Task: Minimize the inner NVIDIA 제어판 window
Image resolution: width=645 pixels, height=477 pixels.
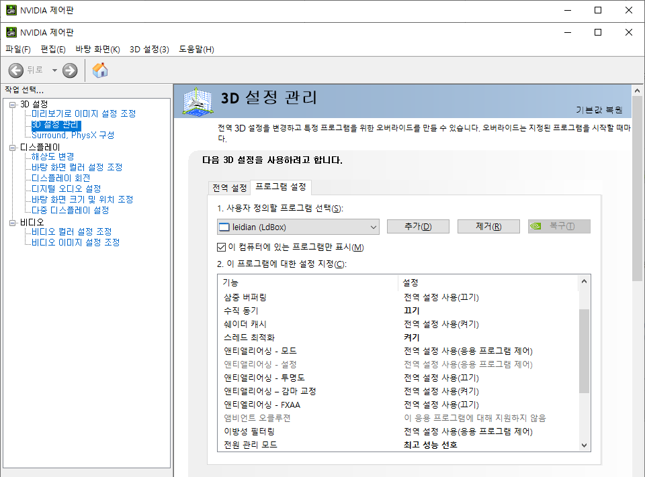Action: [568, 32]
